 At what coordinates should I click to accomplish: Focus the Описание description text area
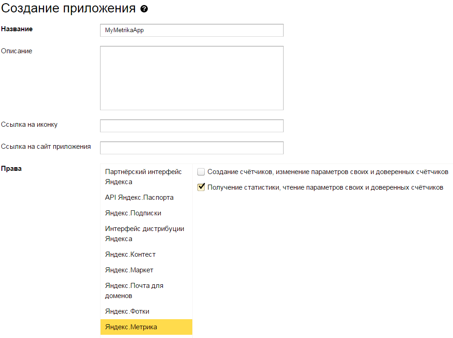[x=191, y=78]
